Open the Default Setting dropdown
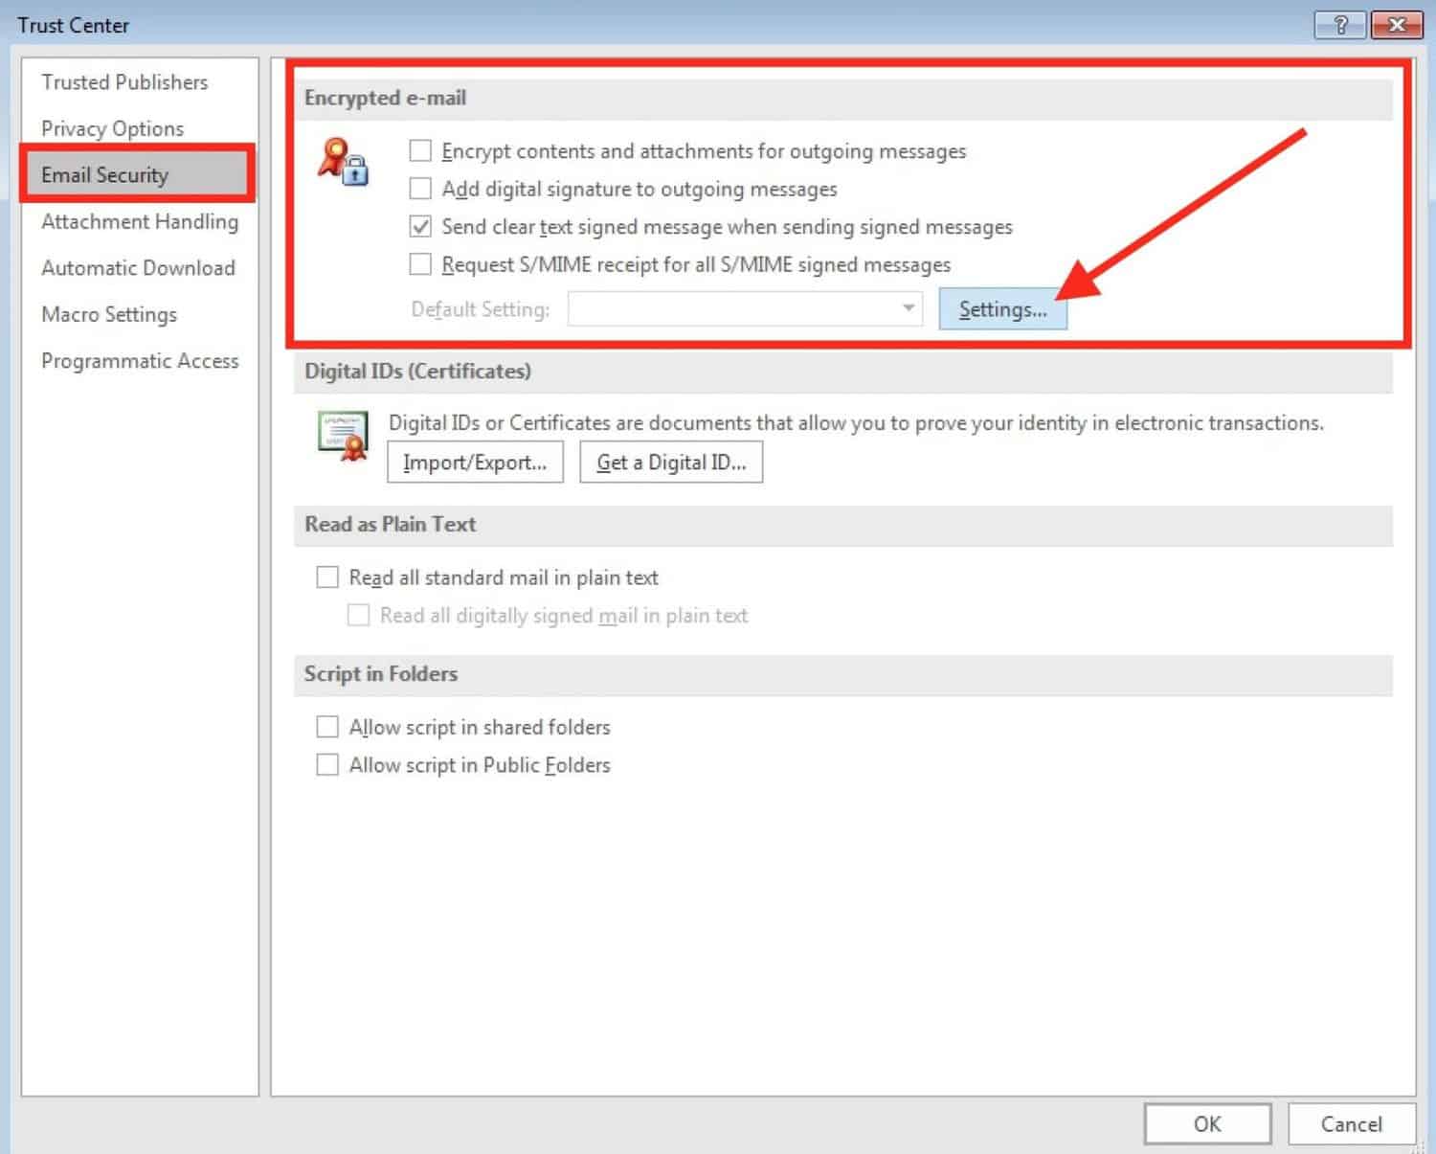 (x=906, y=308)
